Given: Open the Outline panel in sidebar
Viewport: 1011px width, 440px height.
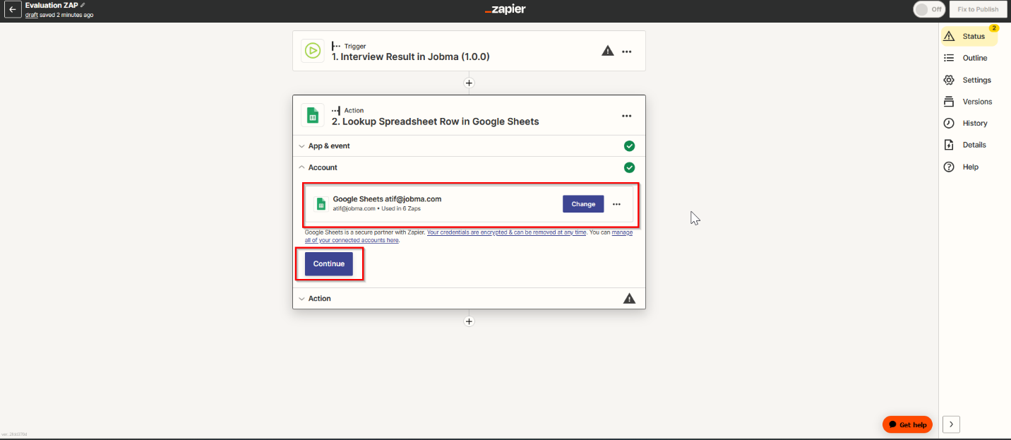Looking at the screenshot, I should 966,58.
